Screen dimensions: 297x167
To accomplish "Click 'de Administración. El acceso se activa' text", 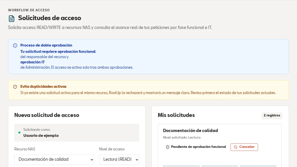I will point(77,67).
